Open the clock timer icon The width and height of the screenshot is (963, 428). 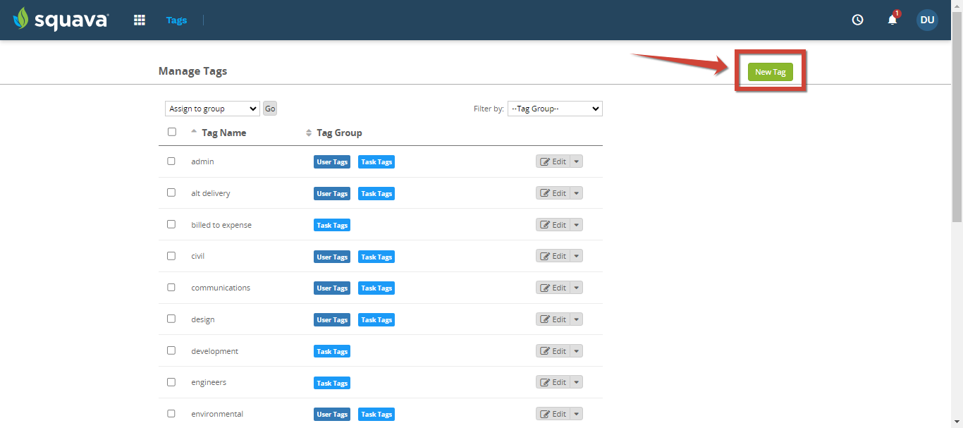point(858,20)
